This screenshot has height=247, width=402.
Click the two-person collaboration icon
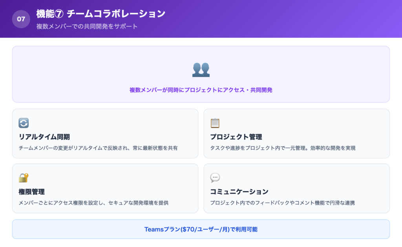click(x=201, y=70)
